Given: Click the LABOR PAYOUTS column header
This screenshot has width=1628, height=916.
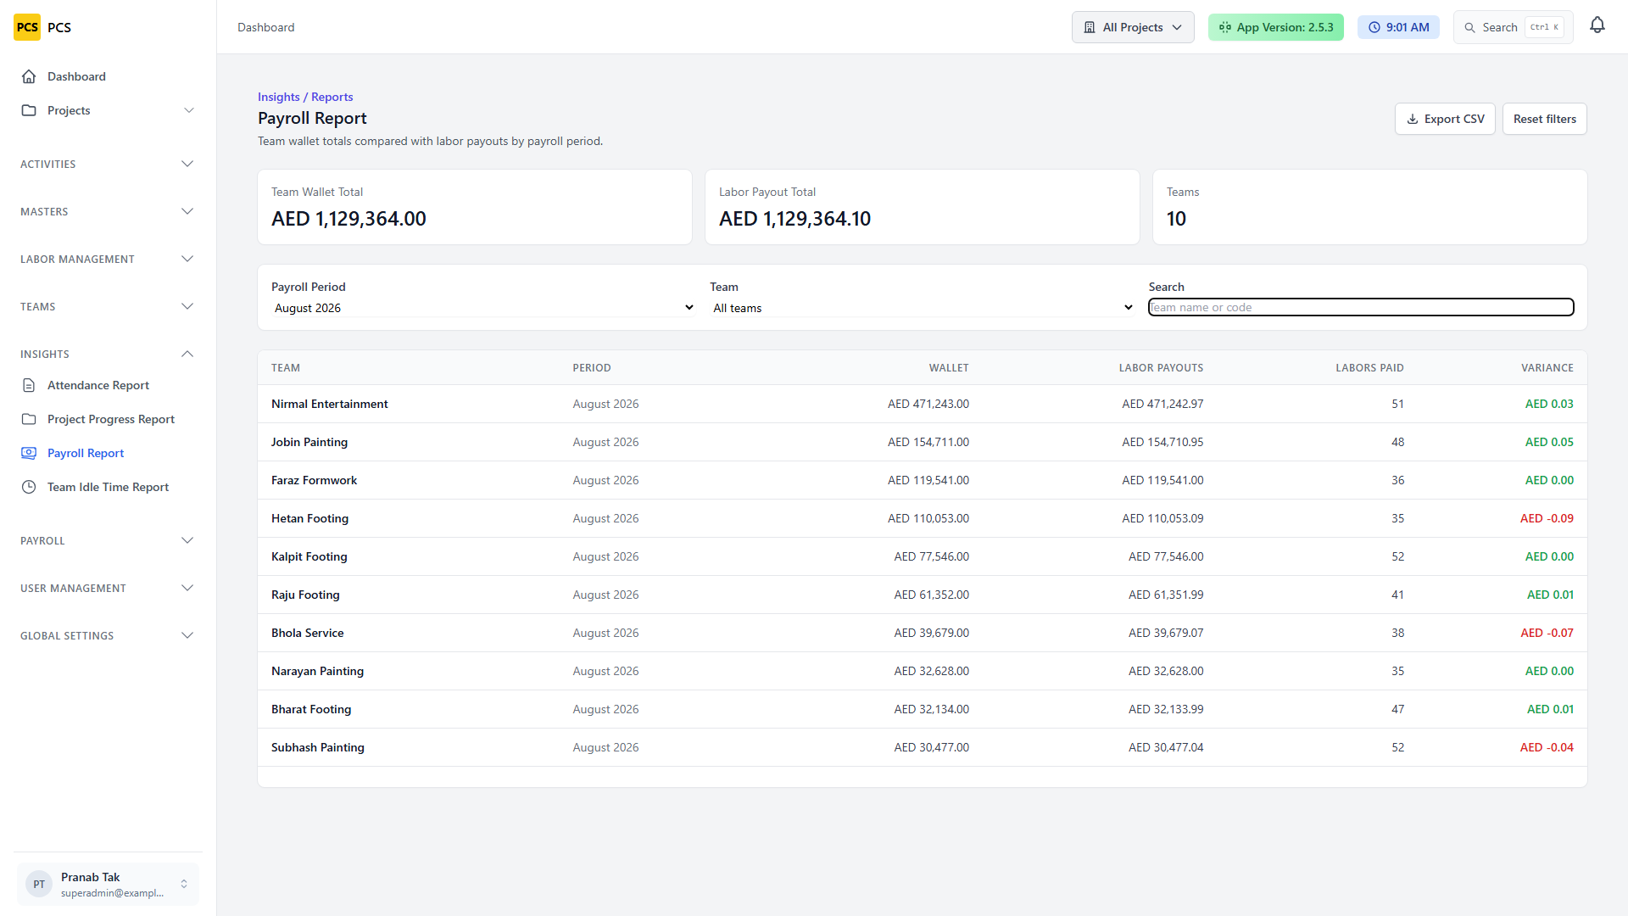Looking at the screenshot, I should (1161, 368).
